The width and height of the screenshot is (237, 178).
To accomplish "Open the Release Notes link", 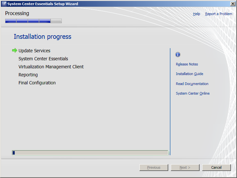I will point(187,64).
